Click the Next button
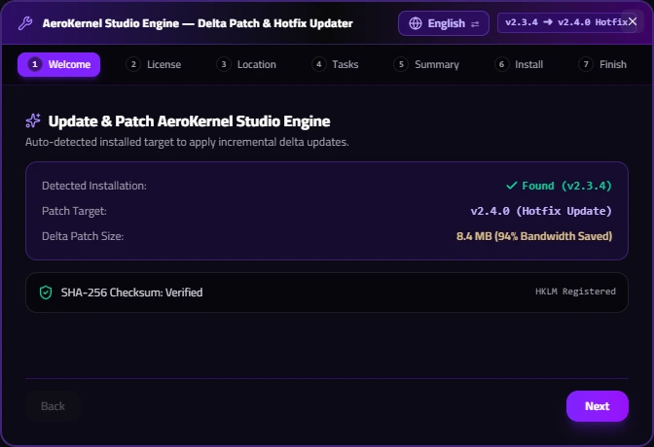This screenshot has width=654, height=447. point(598,406)
